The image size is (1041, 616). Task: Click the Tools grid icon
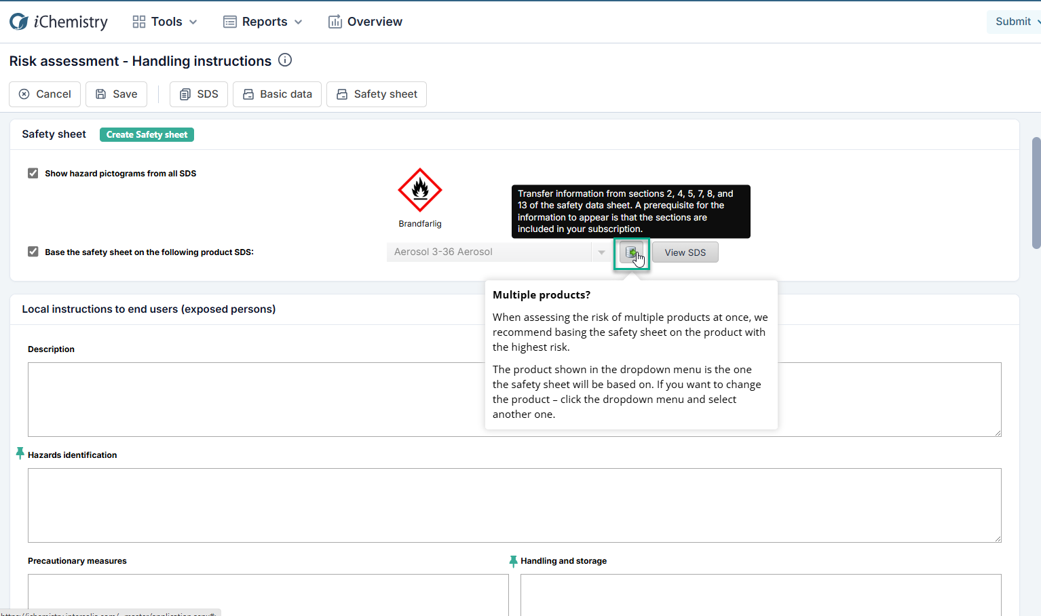click(139, 22)
